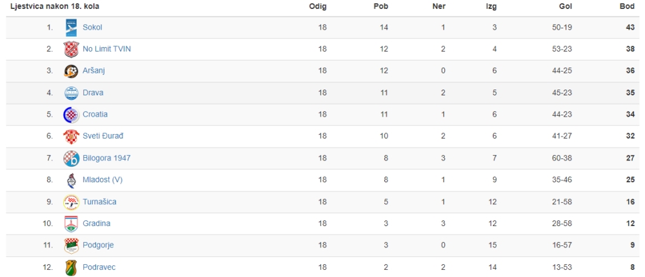
Task: Click the Aršanj club logo
Action: (x=71, y=71)
